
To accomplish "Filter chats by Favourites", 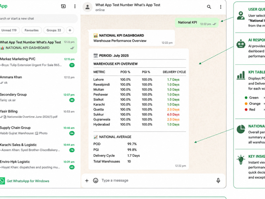I will click(32, 30).
